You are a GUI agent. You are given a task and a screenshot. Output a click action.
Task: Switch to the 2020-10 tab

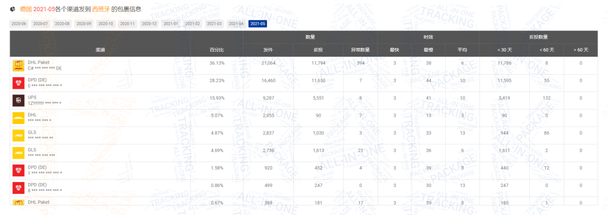point(106,24)
